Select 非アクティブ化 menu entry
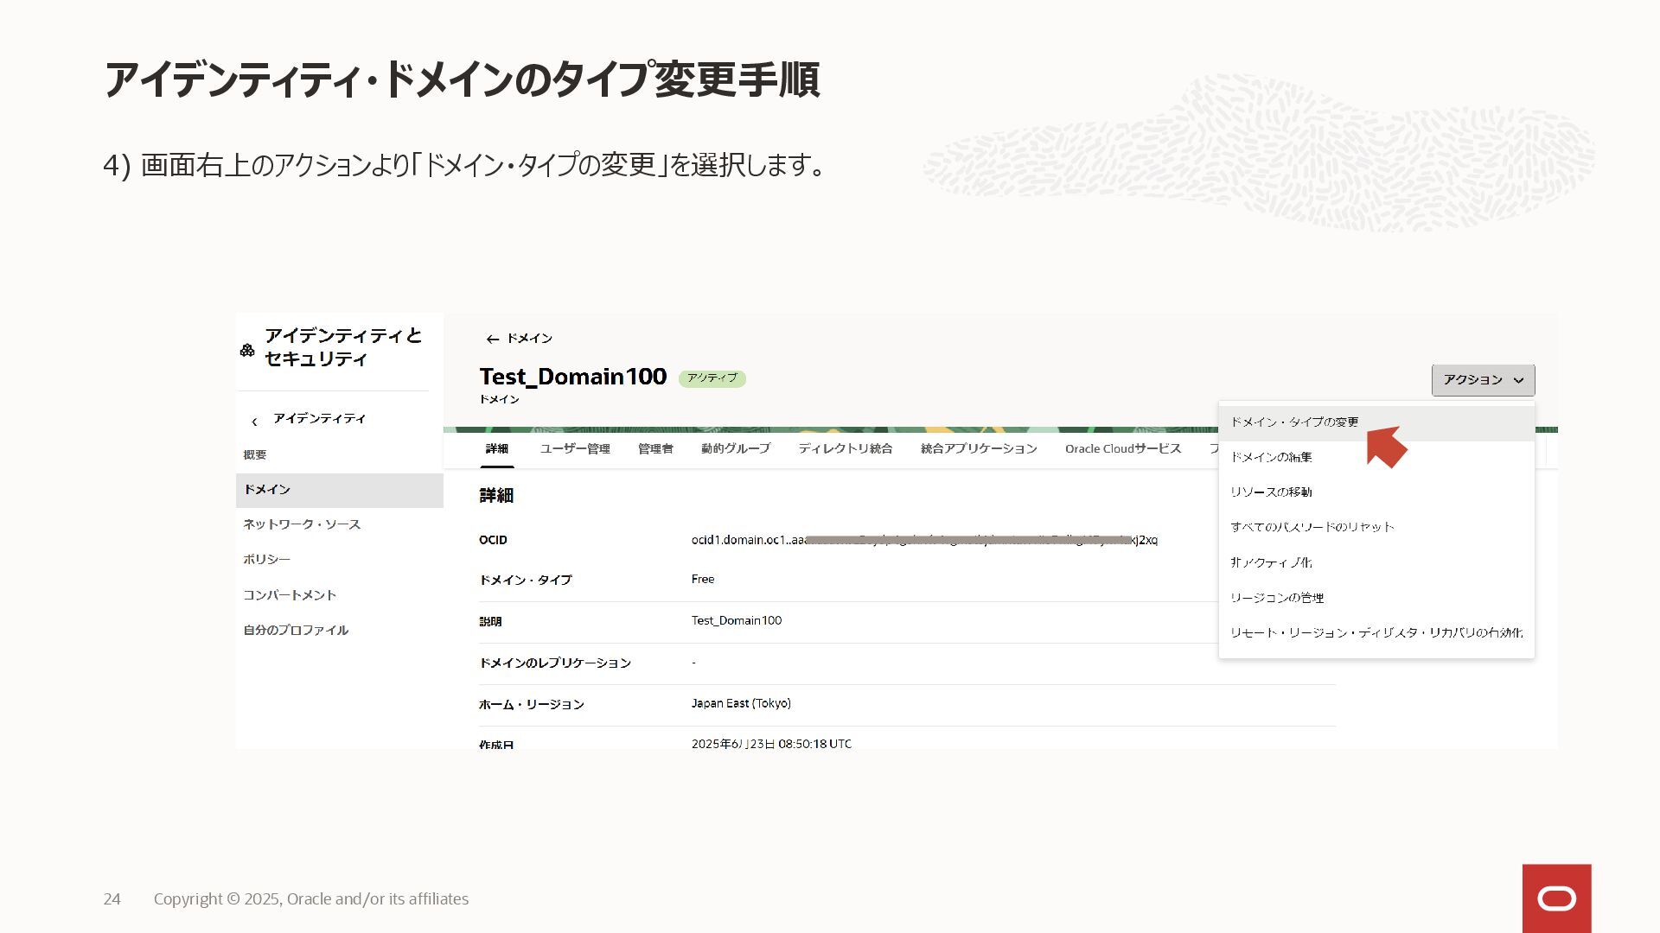The height and width of the screenshot is (933, 1660). [1376, 562]
